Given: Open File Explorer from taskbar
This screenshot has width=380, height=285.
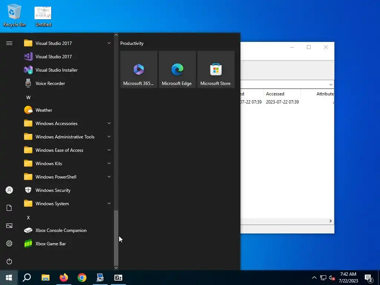Looking at the screenshot, I should (x=45, y=278).
